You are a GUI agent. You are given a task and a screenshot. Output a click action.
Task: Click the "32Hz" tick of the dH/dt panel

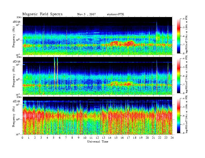[x=19, y=17]
